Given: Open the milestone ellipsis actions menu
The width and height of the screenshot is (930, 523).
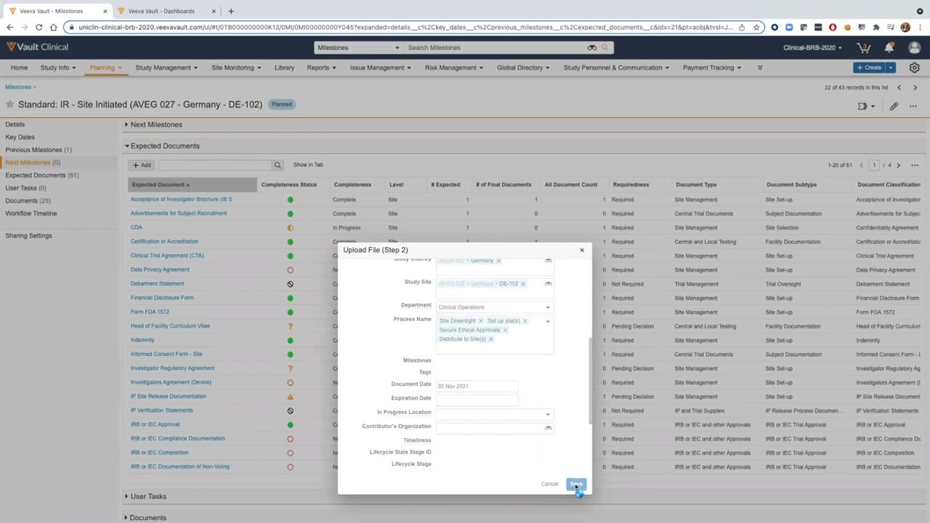Looking at the screenshot, I should coord(913,106).
